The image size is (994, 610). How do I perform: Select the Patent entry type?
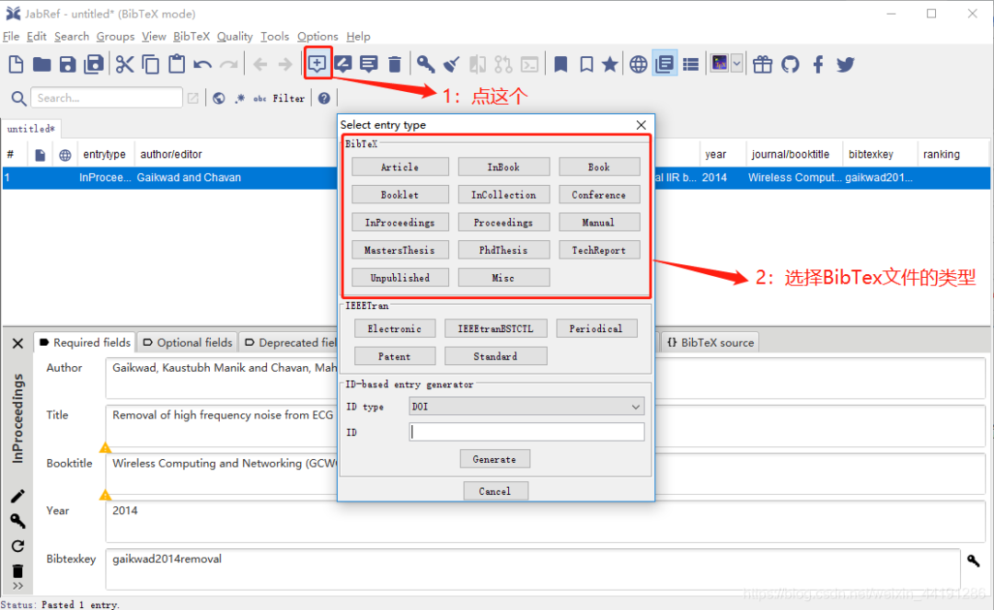394,357
